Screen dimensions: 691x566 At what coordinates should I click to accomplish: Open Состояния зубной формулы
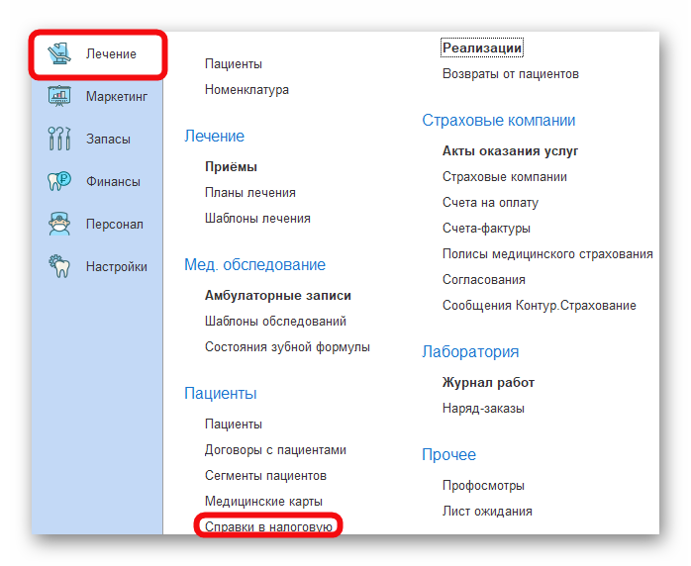click(x=287, y=347)
